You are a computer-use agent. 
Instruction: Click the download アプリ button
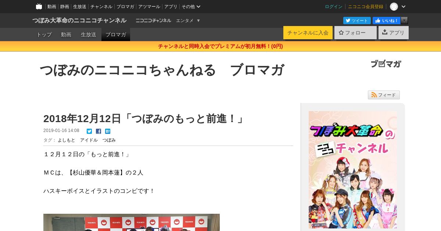(394, 33)
